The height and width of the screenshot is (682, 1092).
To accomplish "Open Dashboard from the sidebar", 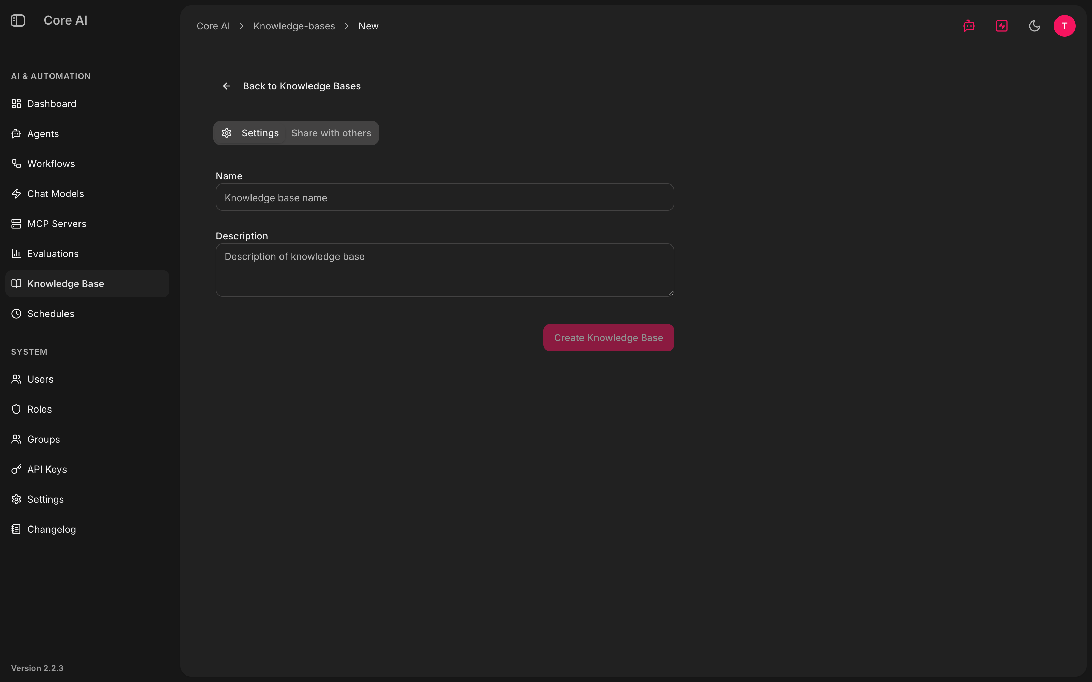I will tap(87, 104).
